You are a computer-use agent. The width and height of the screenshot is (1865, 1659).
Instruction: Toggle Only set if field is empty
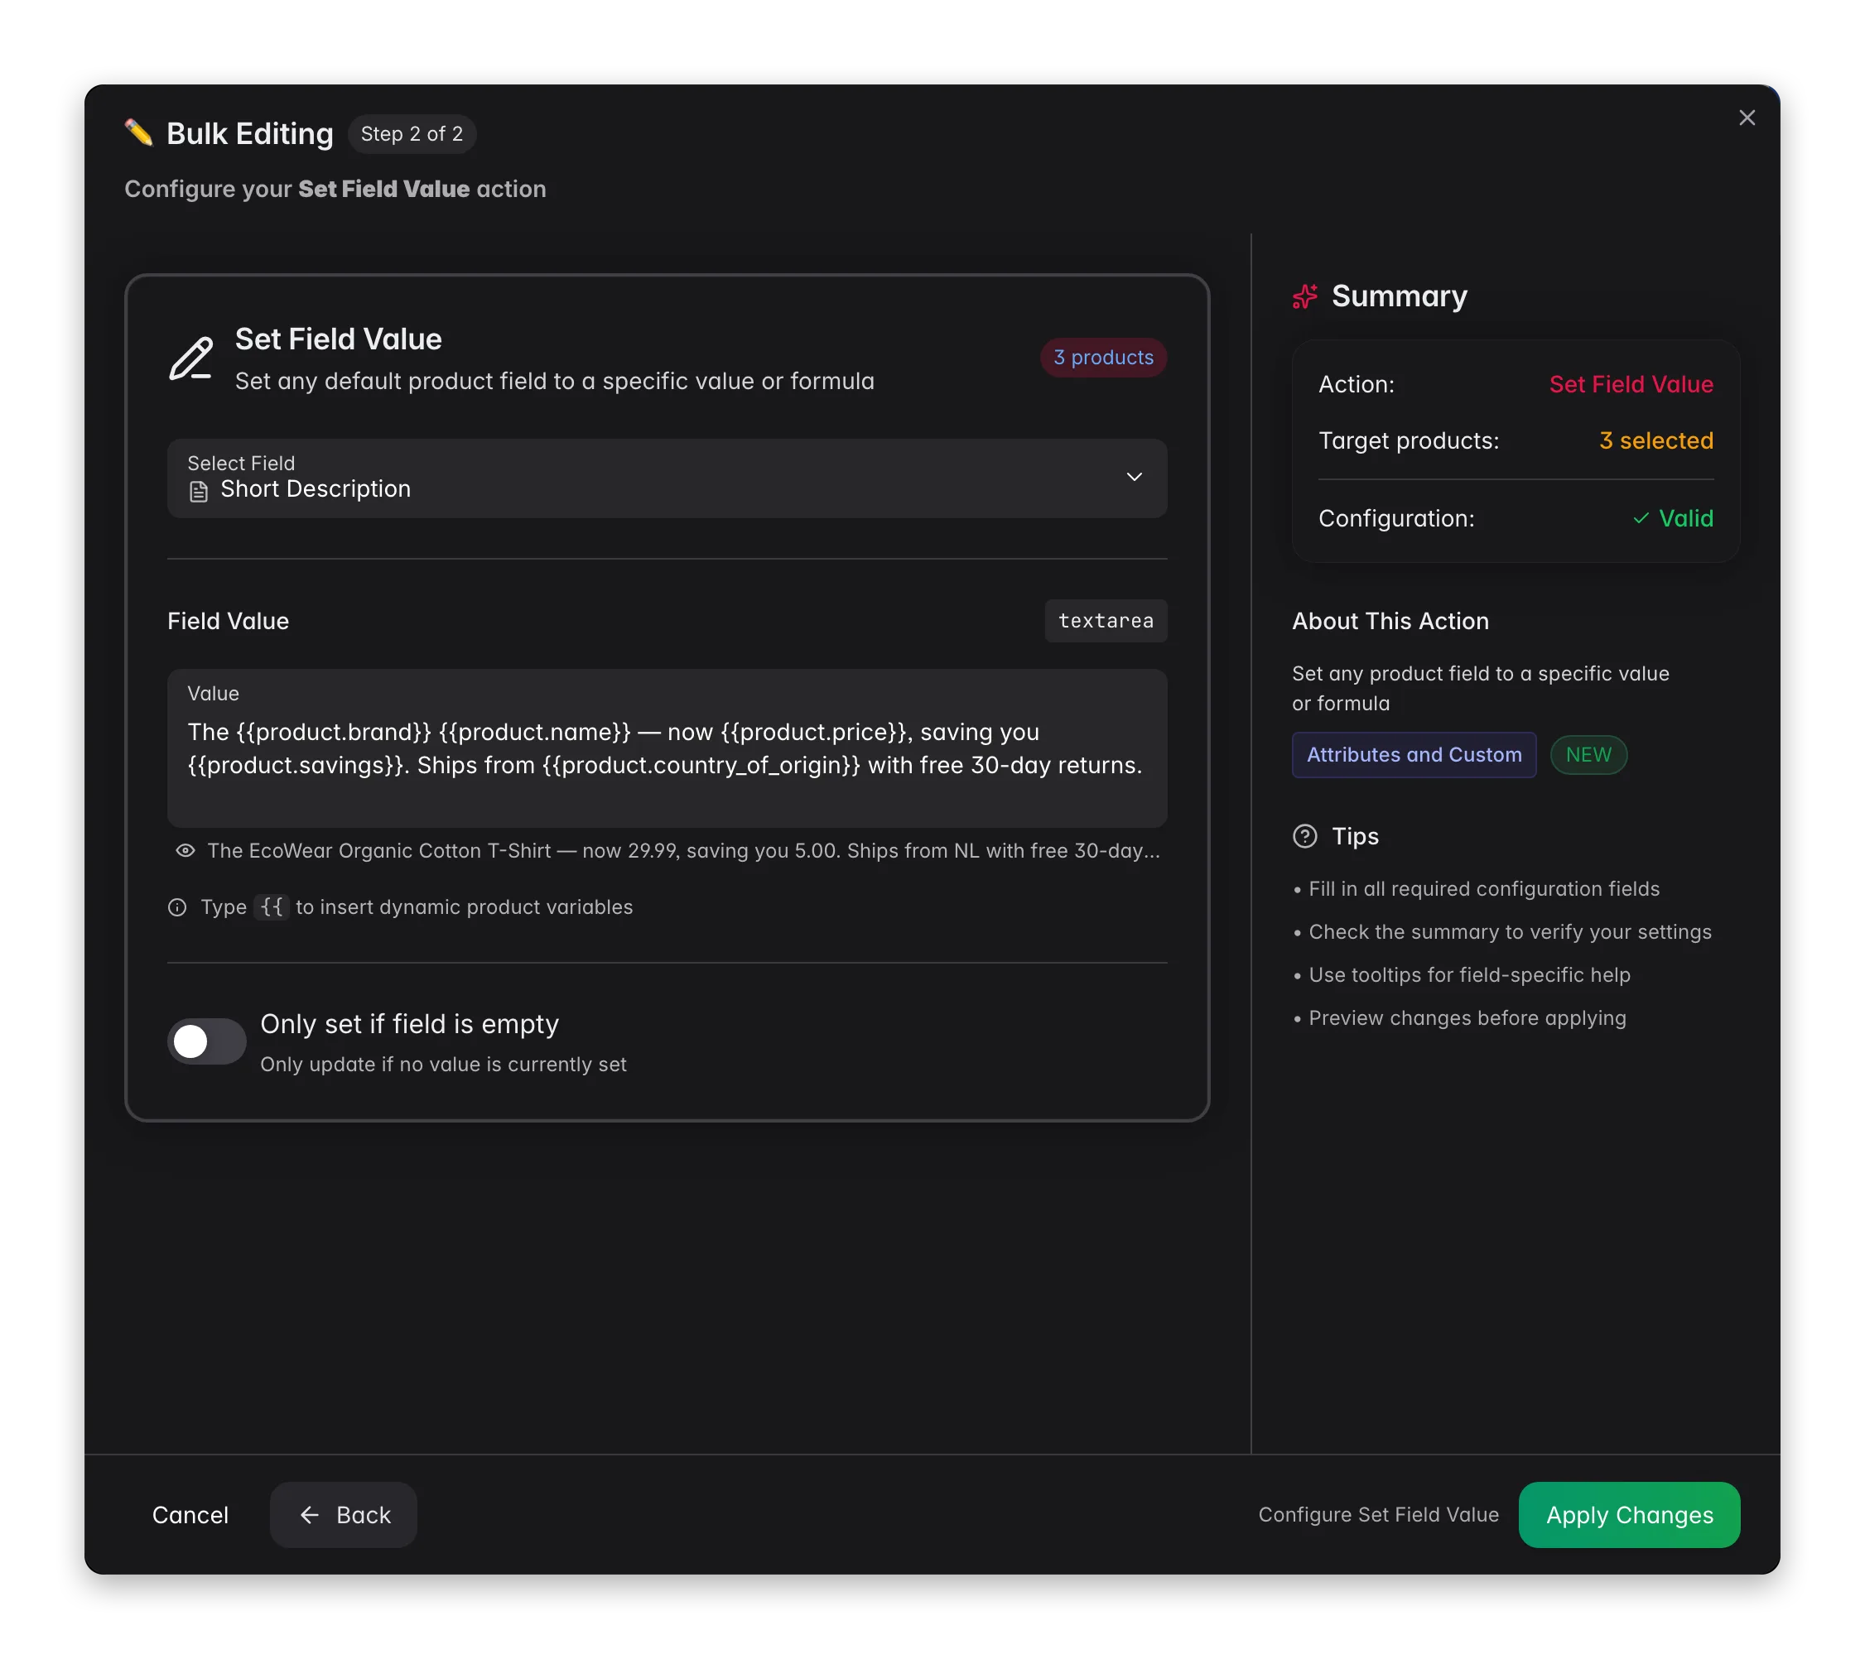[206, 1041]
